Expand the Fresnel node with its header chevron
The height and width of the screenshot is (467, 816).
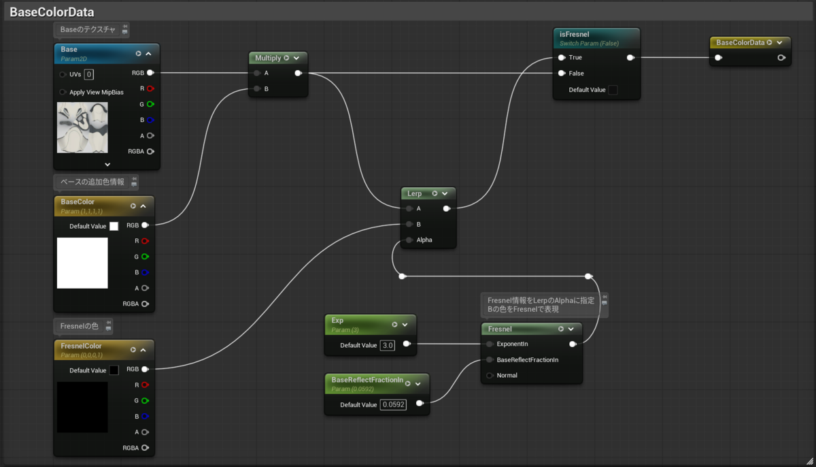[x=572, y=329]
